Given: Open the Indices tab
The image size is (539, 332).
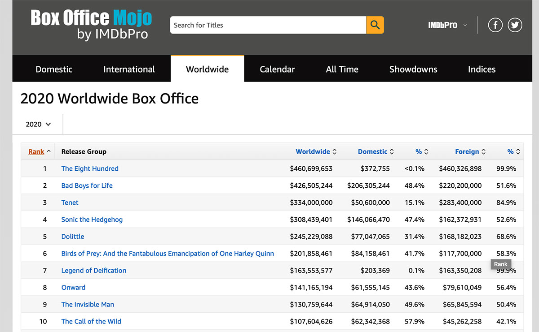Looking at the screenshot, I should [x=482, y=69].
